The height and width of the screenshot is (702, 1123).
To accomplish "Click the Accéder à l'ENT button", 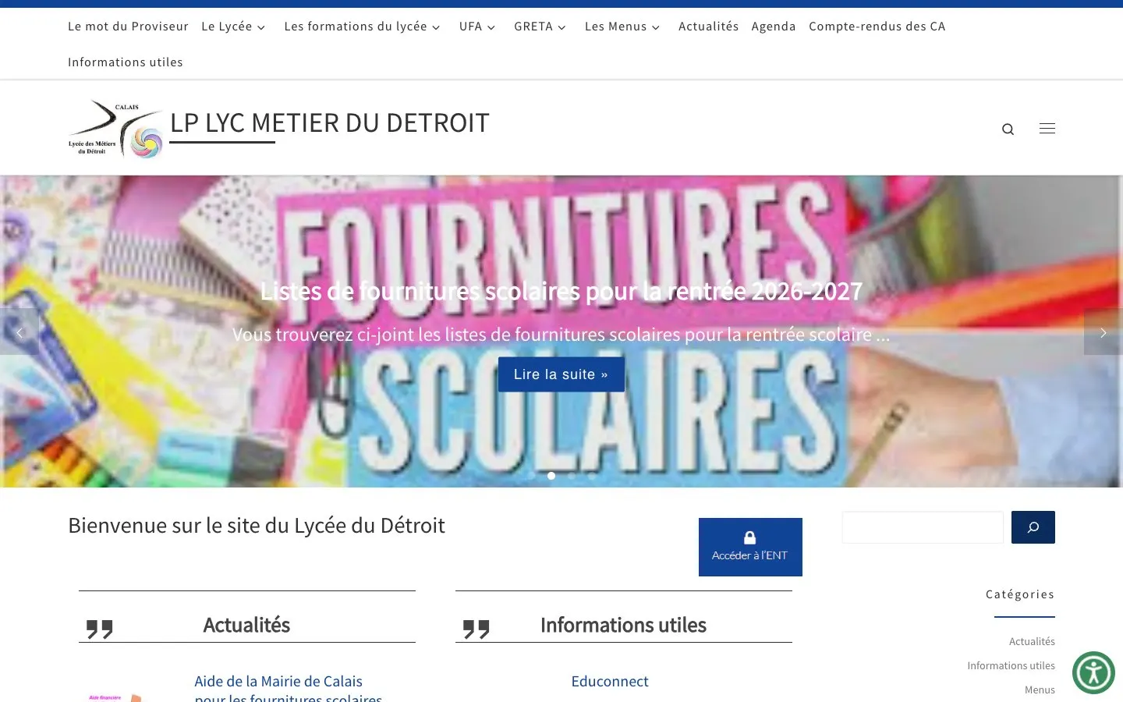I will pos(750,547).
